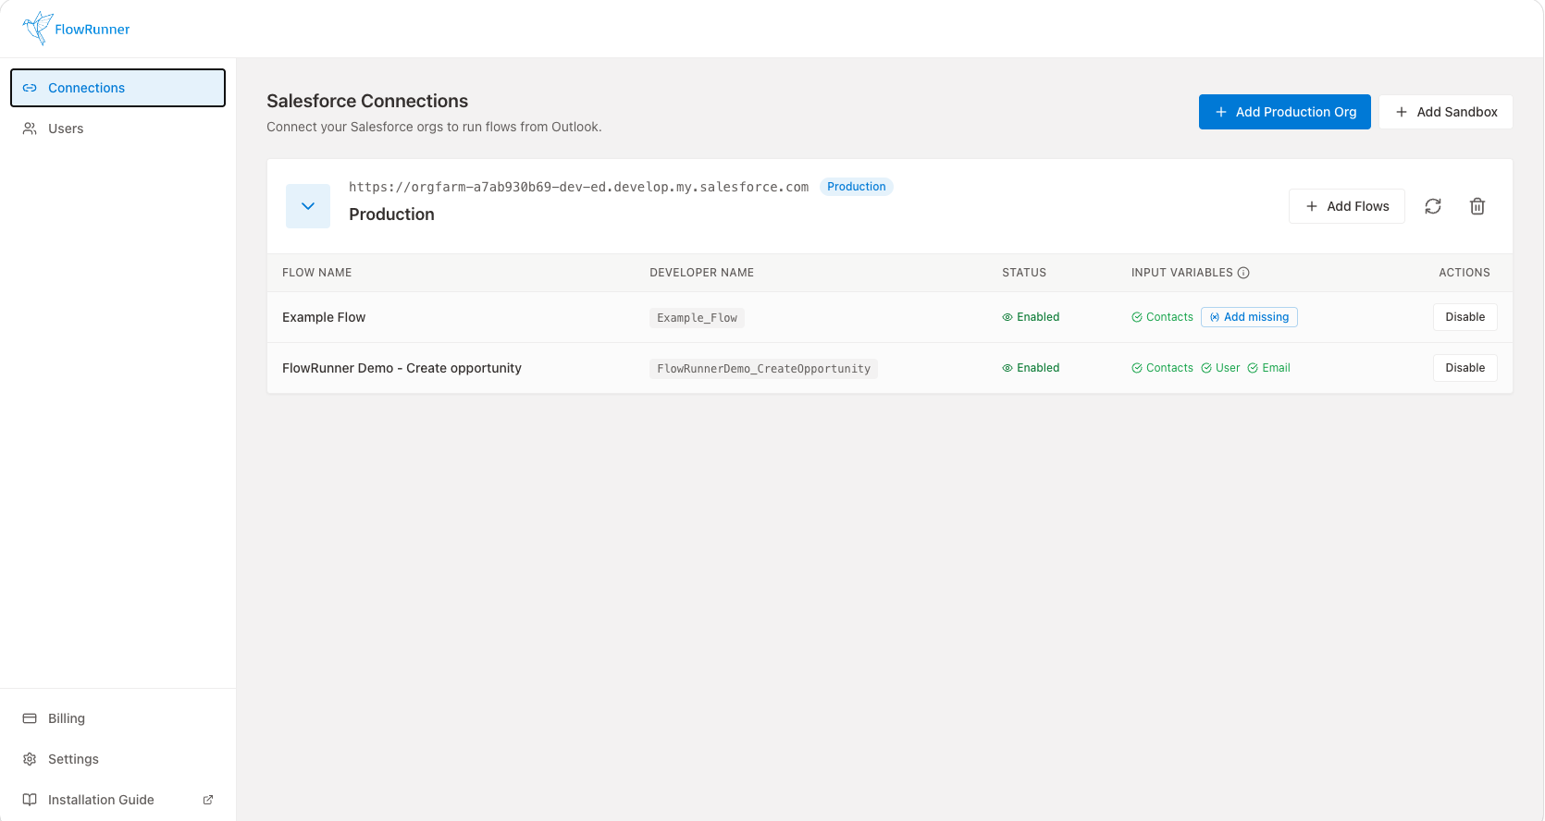Disable the FlowRunner Demo - Create opportunity flow
The image size is (1545, 821).
point(1465,368)
